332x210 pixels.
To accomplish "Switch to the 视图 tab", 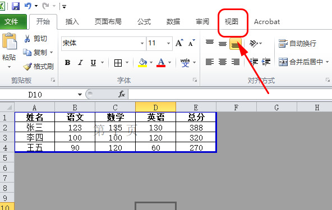I will tap(232, 22).
